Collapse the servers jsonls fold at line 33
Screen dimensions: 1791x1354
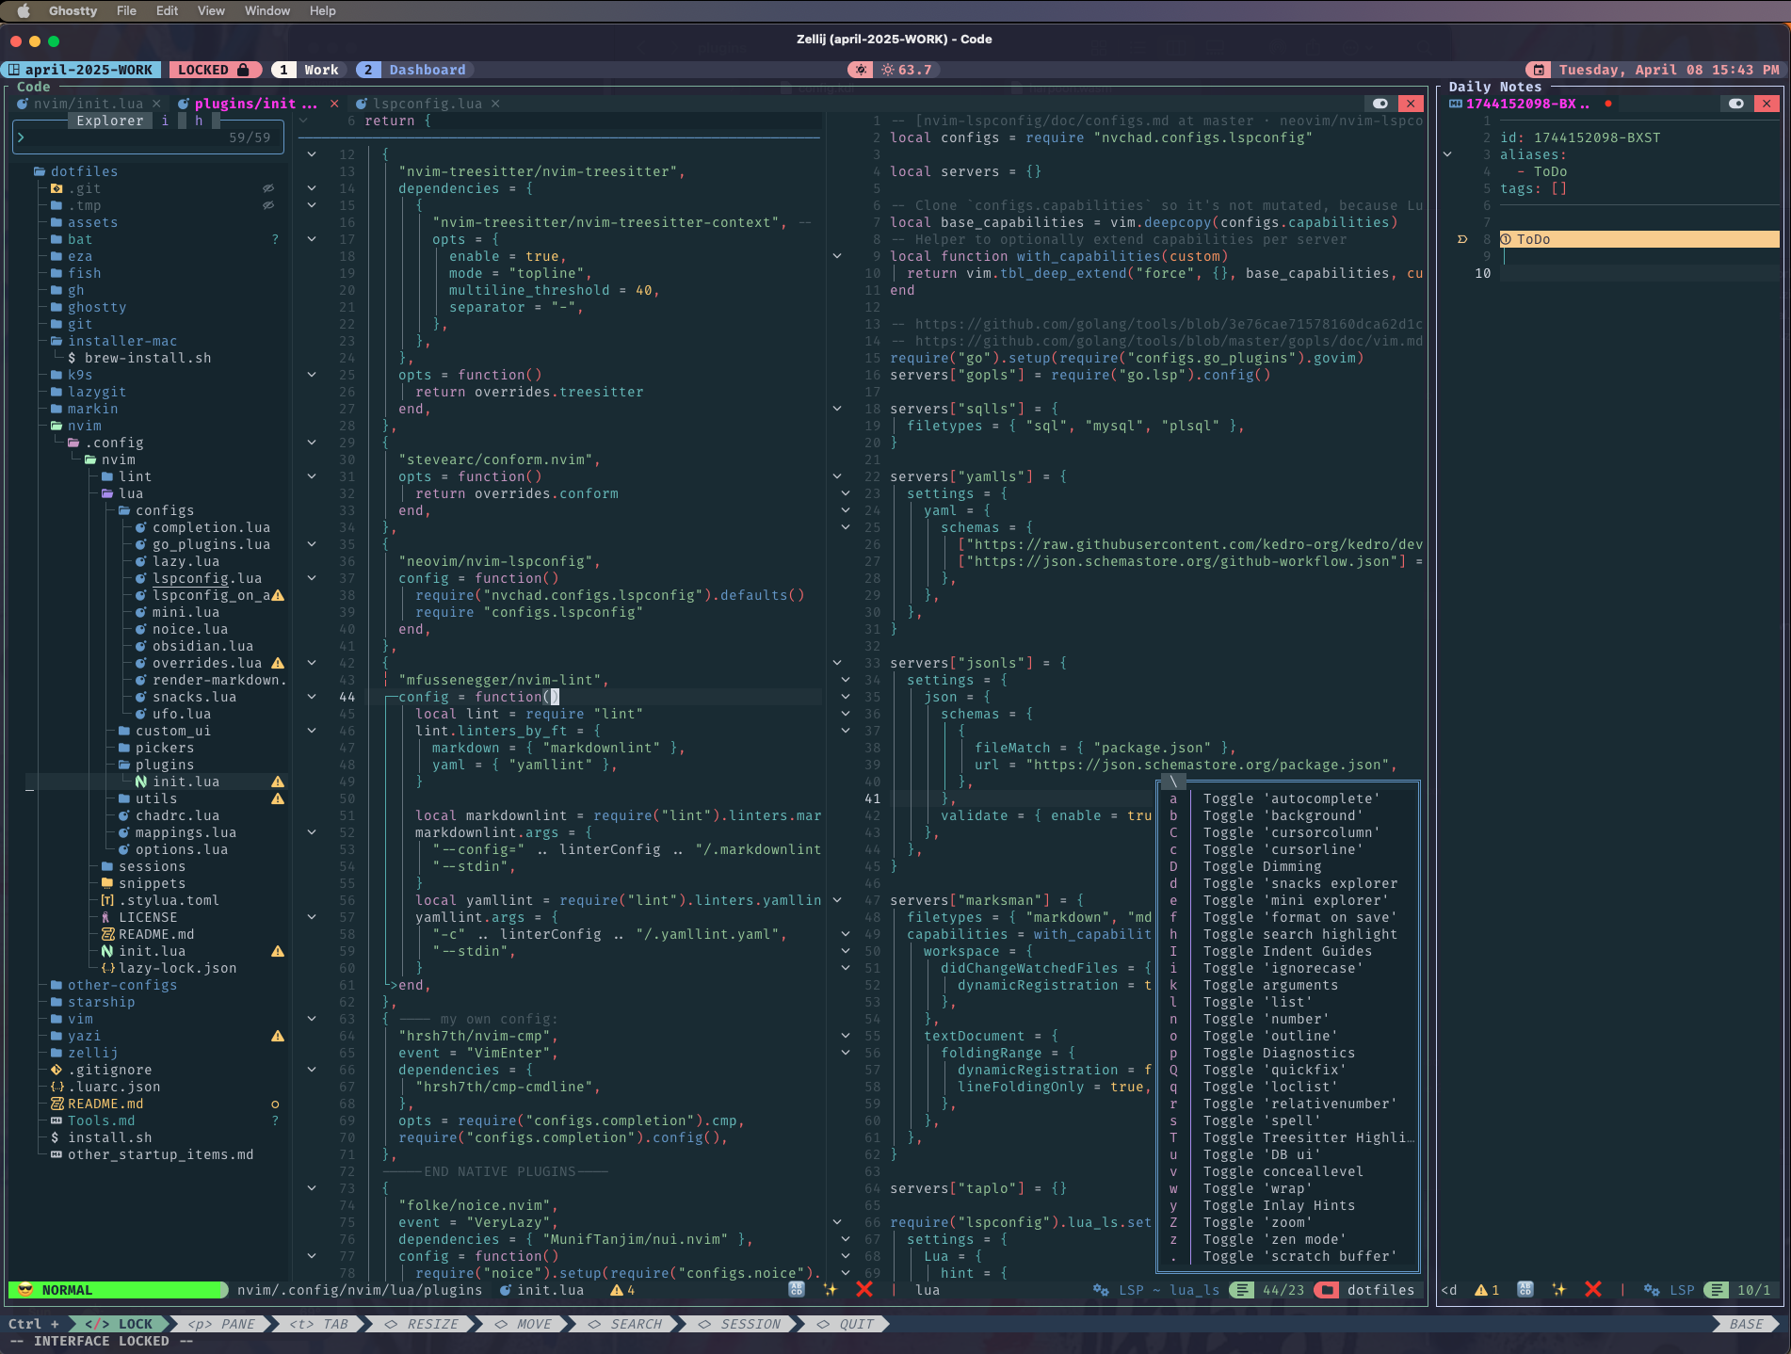tap(837, 663)
